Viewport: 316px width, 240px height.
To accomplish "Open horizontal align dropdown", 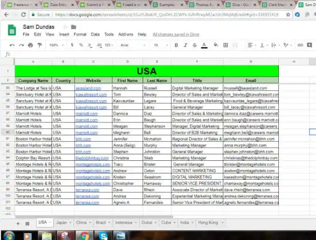I will pyautogui.click(x=252, y=45).
